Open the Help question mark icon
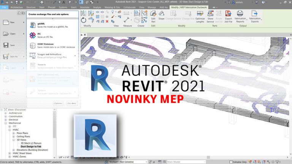Viewport: 292px width, 164px height. [263, 2]
